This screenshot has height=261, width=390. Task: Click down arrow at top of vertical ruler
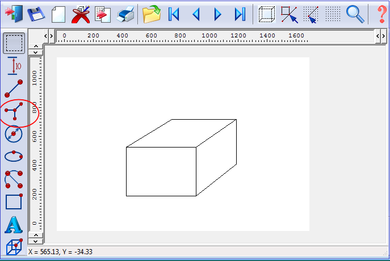click(x=36, y=52)
